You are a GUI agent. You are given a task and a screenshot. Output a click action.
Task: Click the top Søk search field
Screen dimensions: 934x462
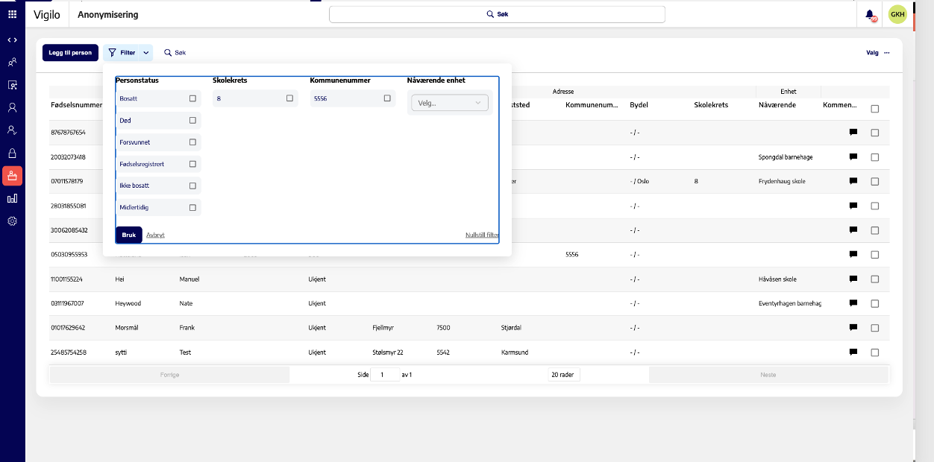(x=497, y=14)
